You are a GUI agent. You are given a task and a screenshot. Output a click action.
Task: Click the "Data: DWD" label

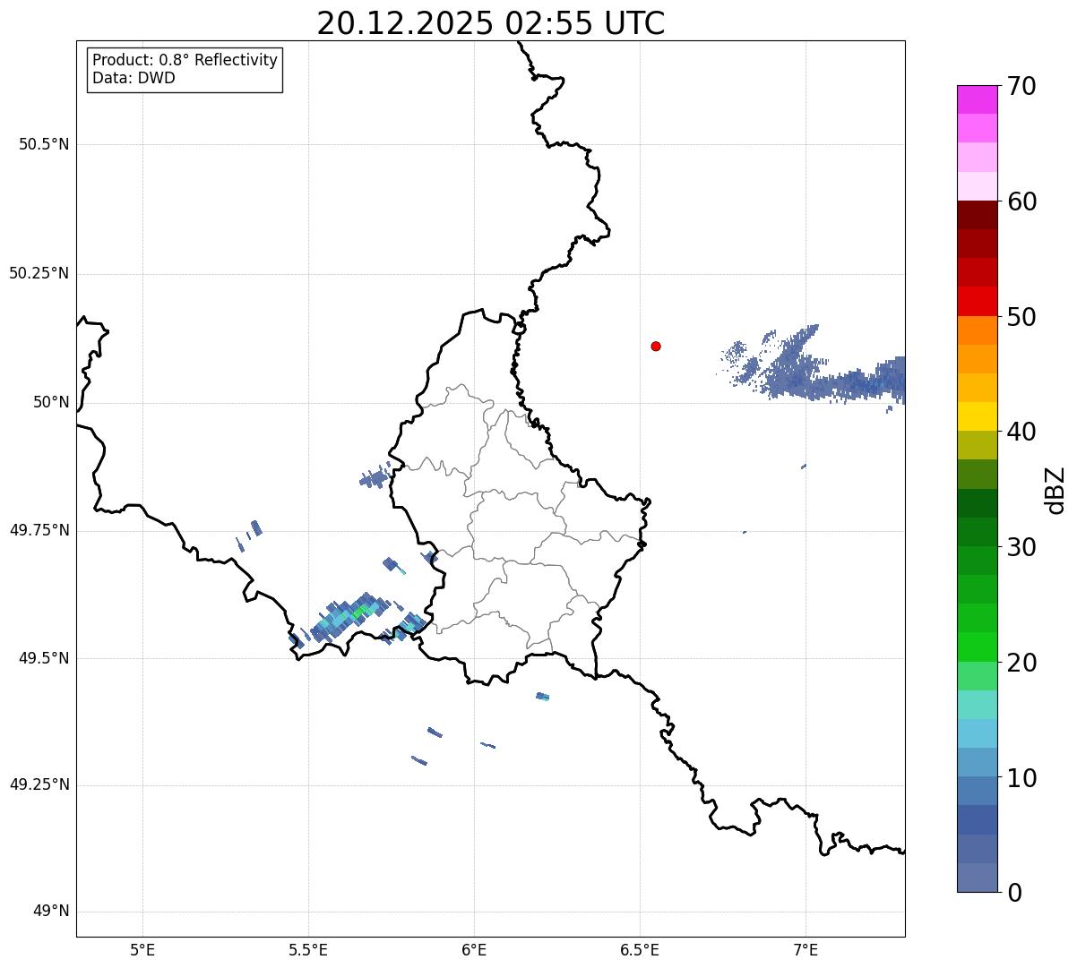[x=134, y=78]
